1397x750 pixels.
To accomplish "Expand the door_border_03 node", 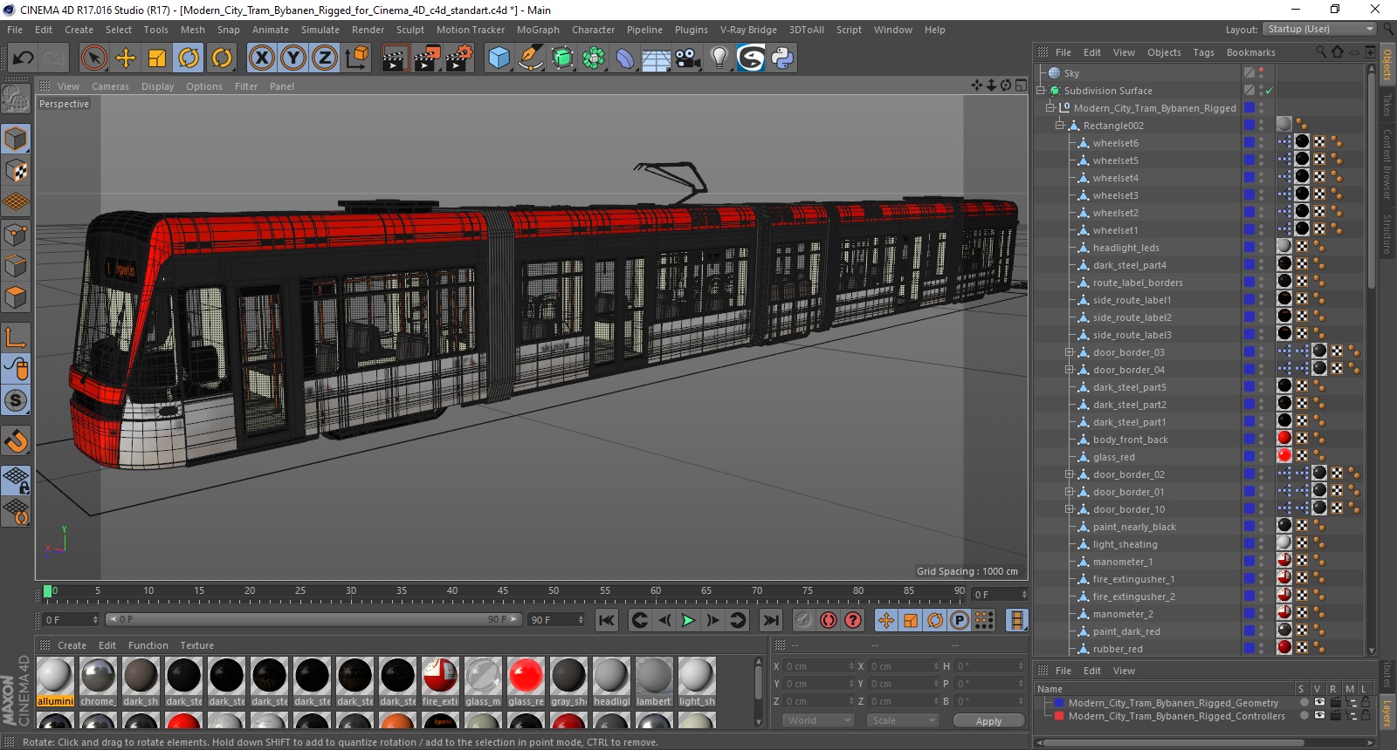I will (1070, 352).
